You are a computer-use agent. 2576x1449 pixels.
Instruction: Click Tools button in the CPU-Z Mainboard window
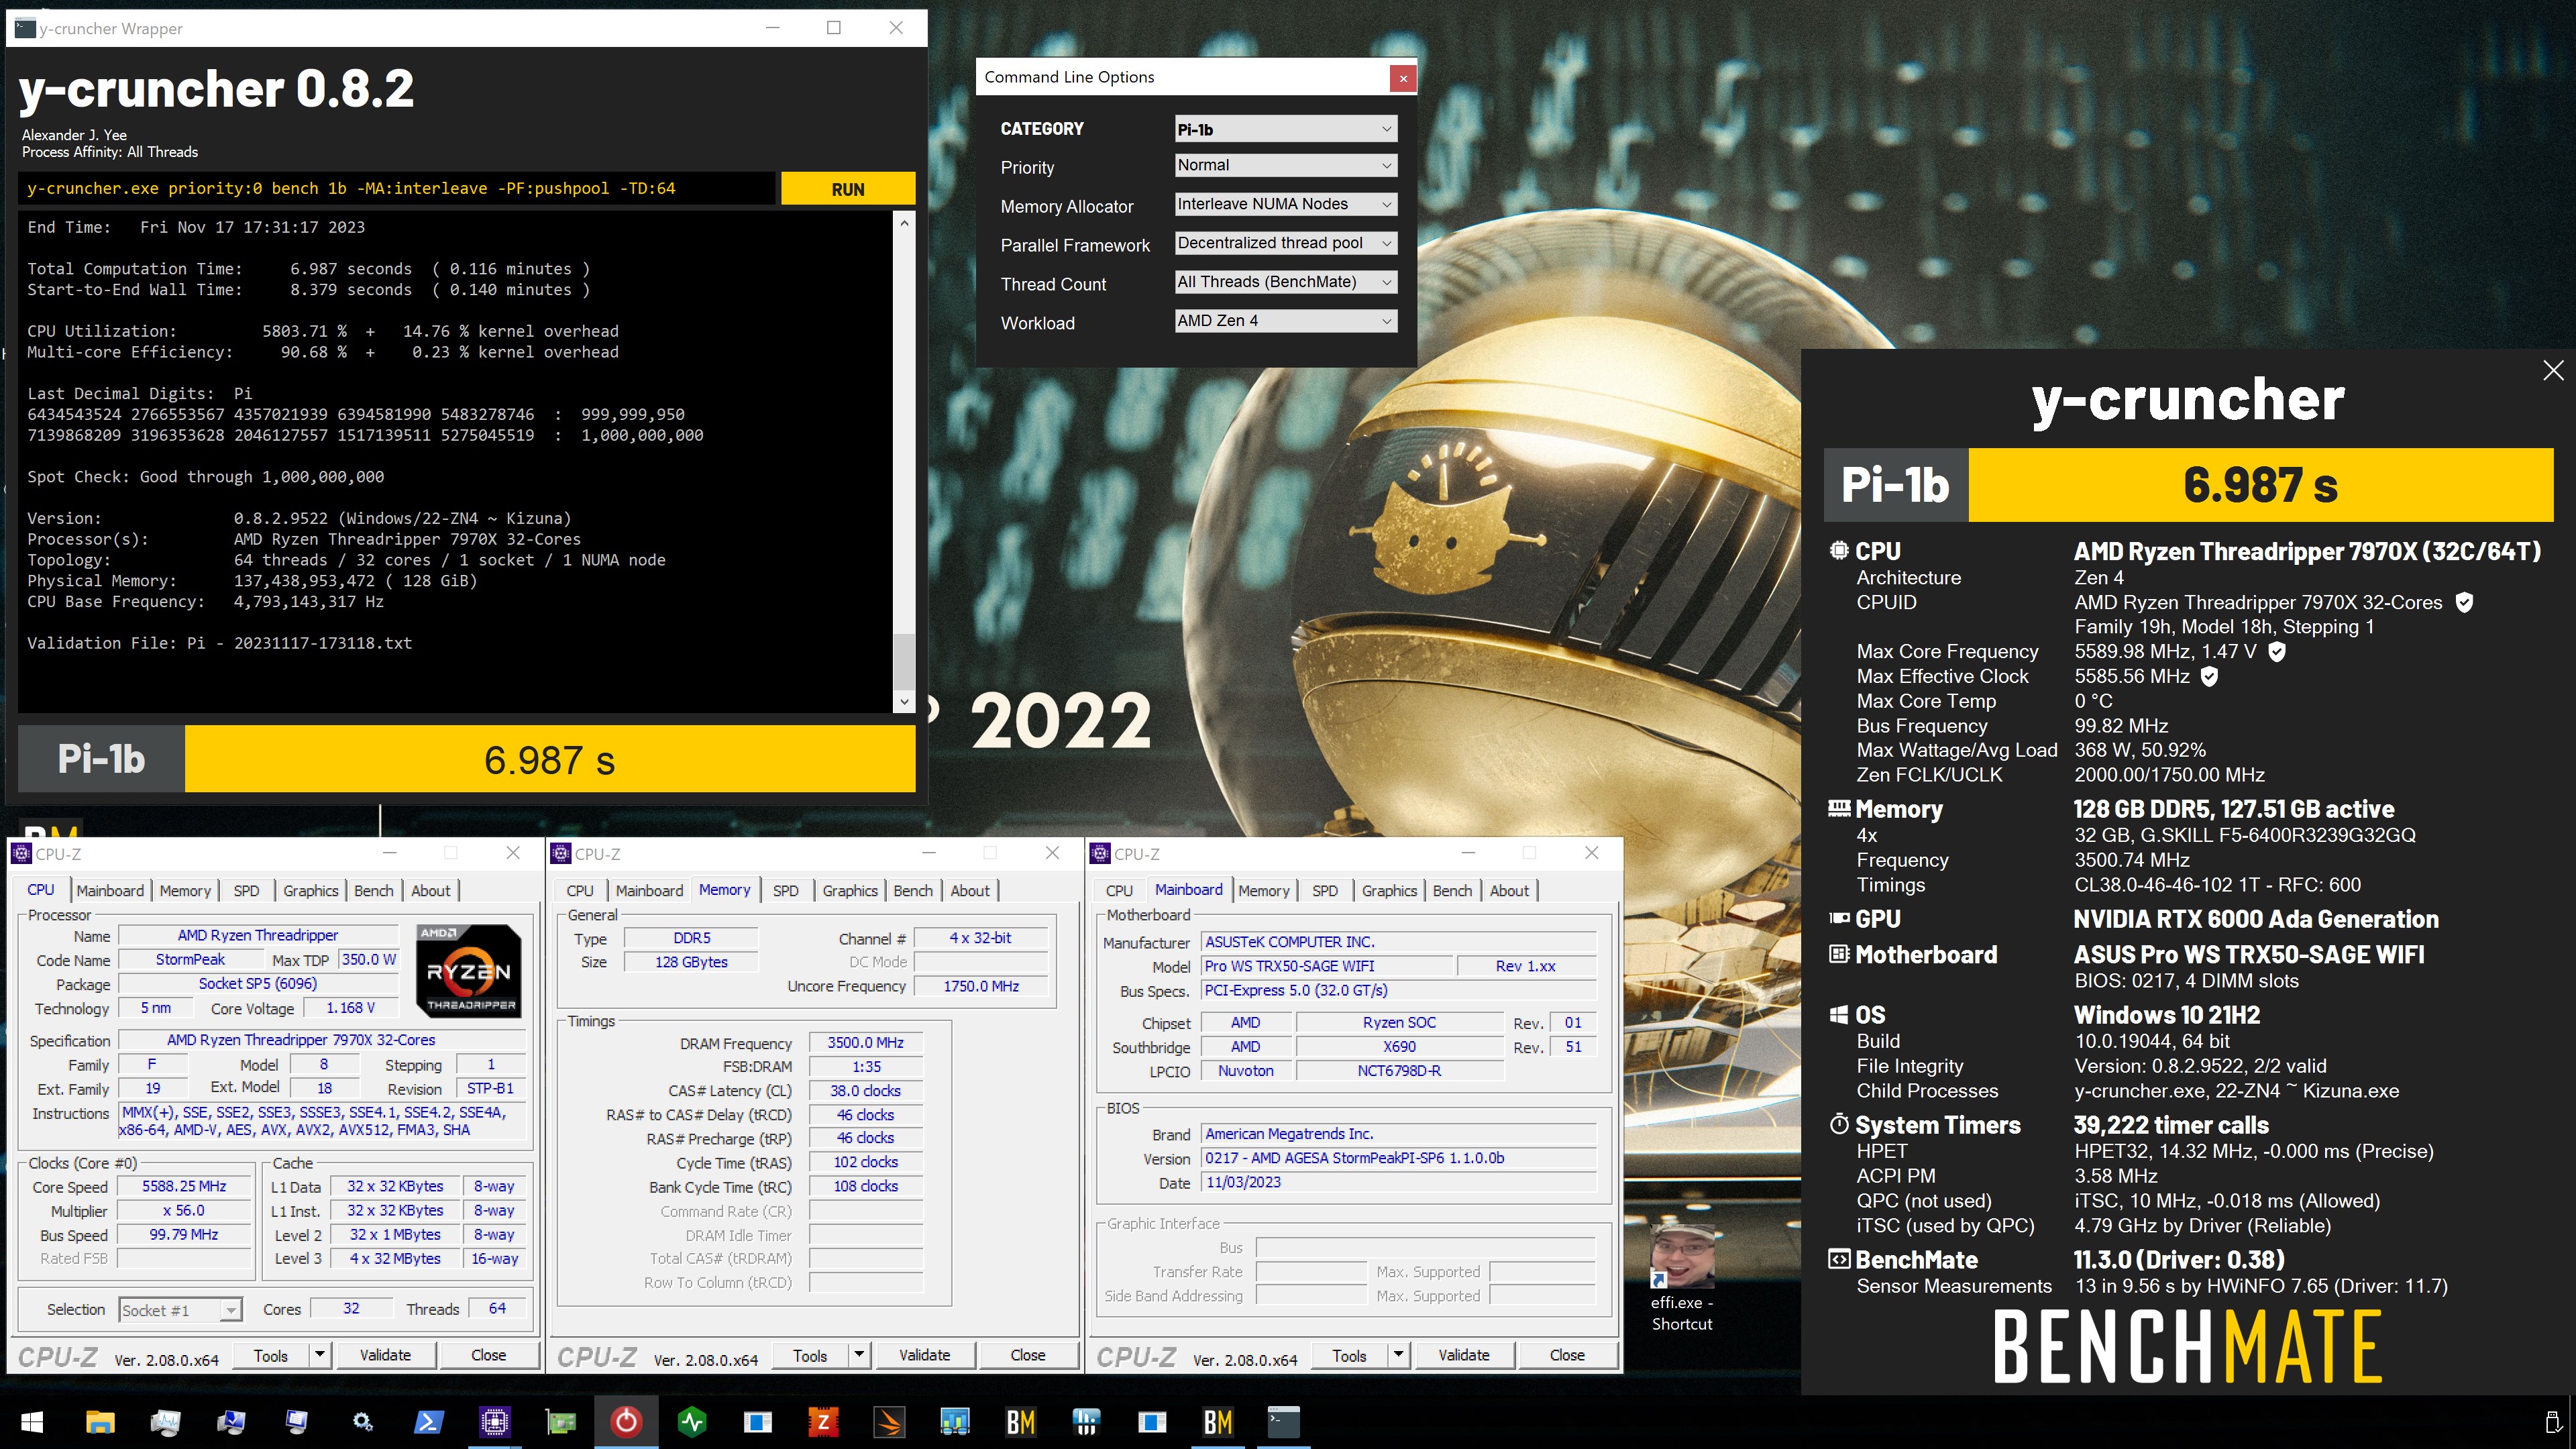coord(1349,1355)
